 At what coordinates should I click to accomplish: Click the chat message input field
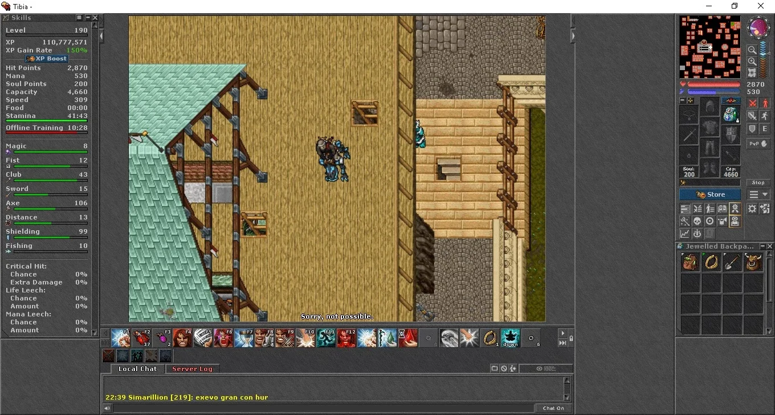[x=324, y=408]
